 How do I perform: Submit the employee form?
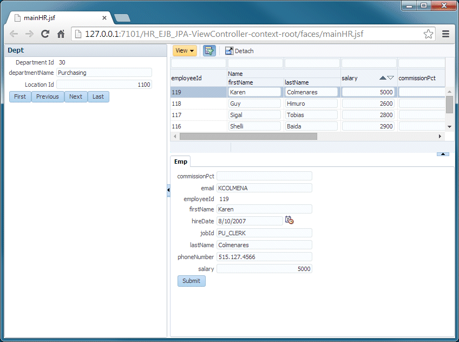(x=192, y=281)
